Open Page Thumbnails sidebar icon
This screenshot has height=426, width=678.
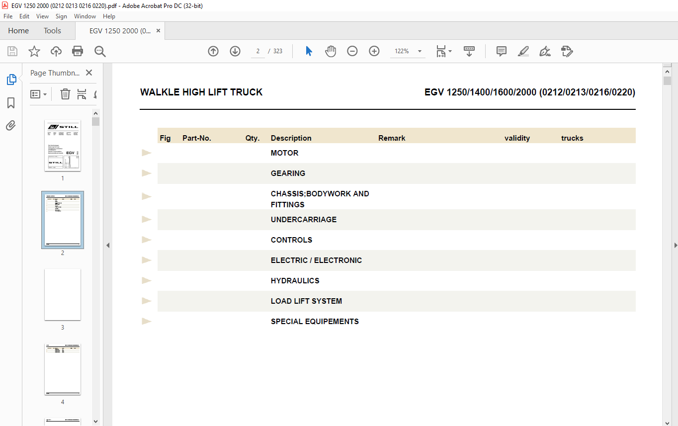click(x=11, y=80)
